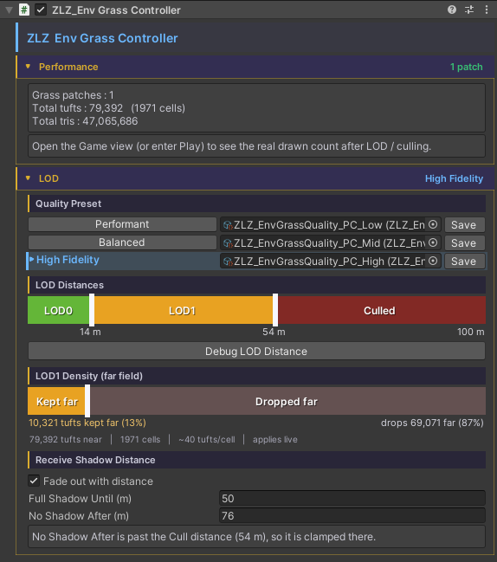Click the '79,392 tufts near' info text
Screen dimensions: 497x562
[66, 439]
